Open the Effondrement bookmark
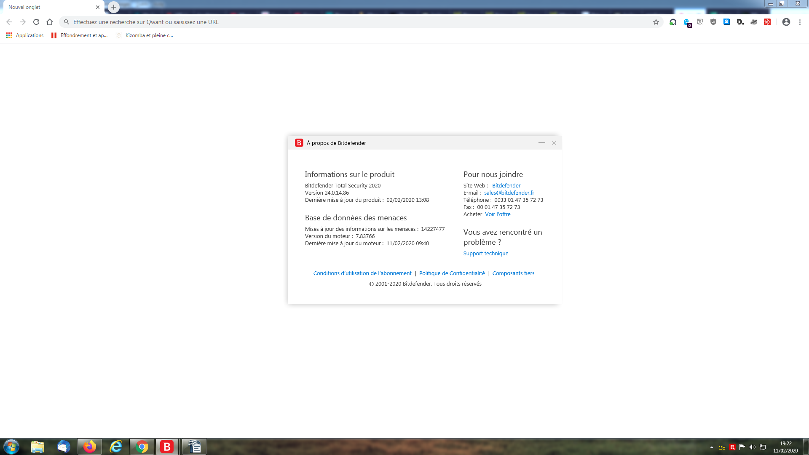Screen dimensions: 809x455 point(79,35)
